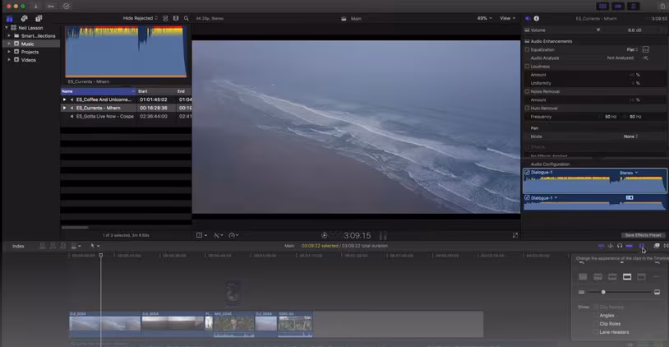Viewport: 669px width, 347px height.
Task: Open the keyword editor key icon
Action: (51, 6)
